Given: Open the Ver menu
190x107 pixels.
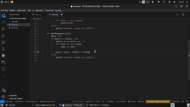Looking at the screenshot, I should (29, 10).
